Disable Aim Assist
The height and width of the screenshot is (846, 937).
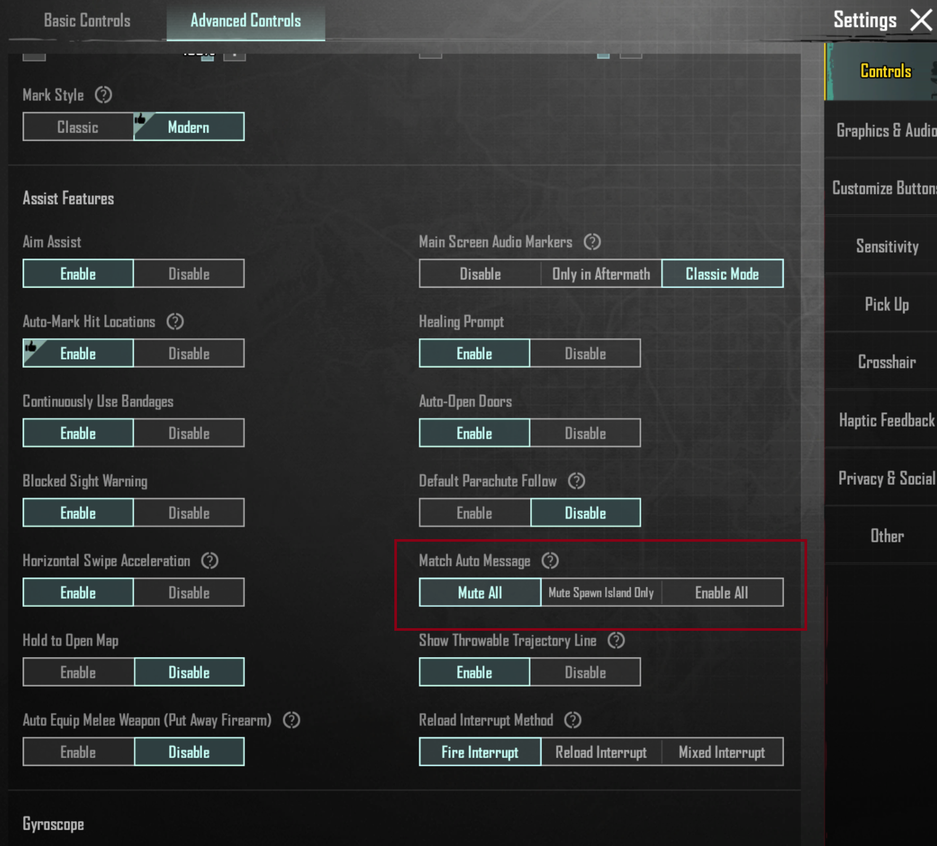pos(189,274)
